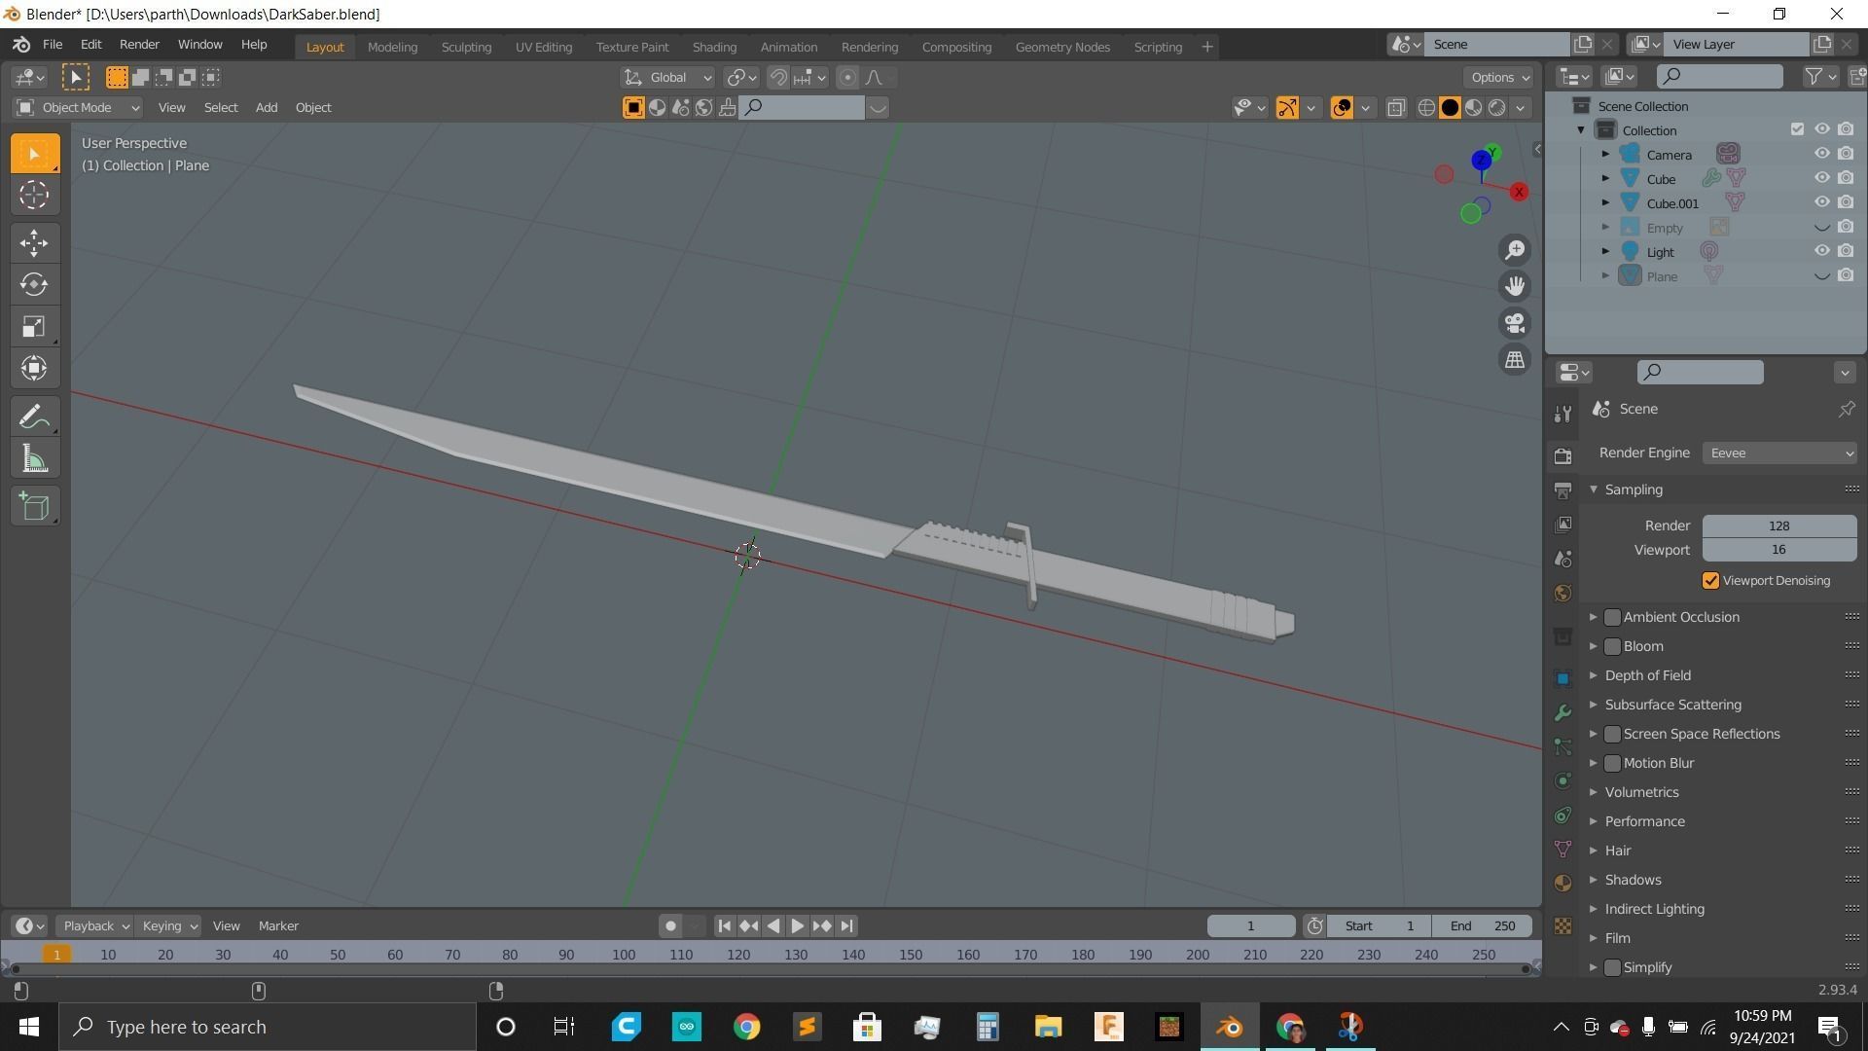
Task: Open the viewport Options dropdown
Action: [x=1499, y=78]
